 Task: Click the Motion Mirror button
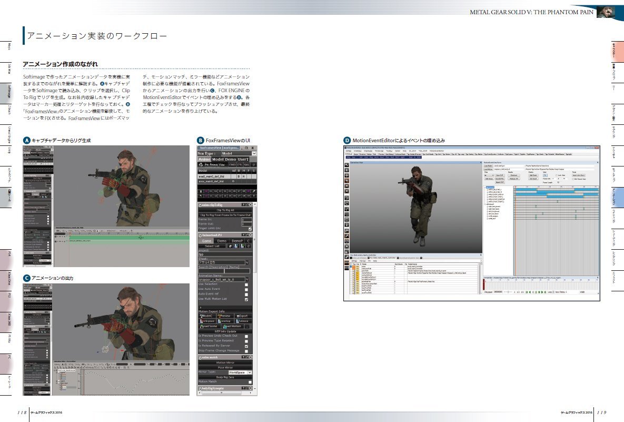[x=225, y=362]
